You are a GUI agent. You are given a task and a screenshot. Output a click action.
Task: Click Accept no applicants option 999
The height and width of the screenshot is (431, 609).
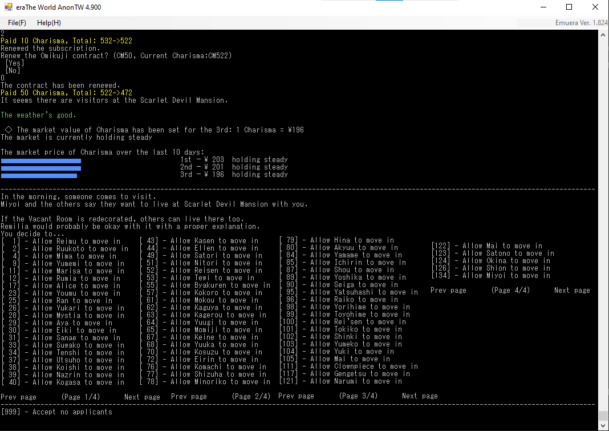56,412
